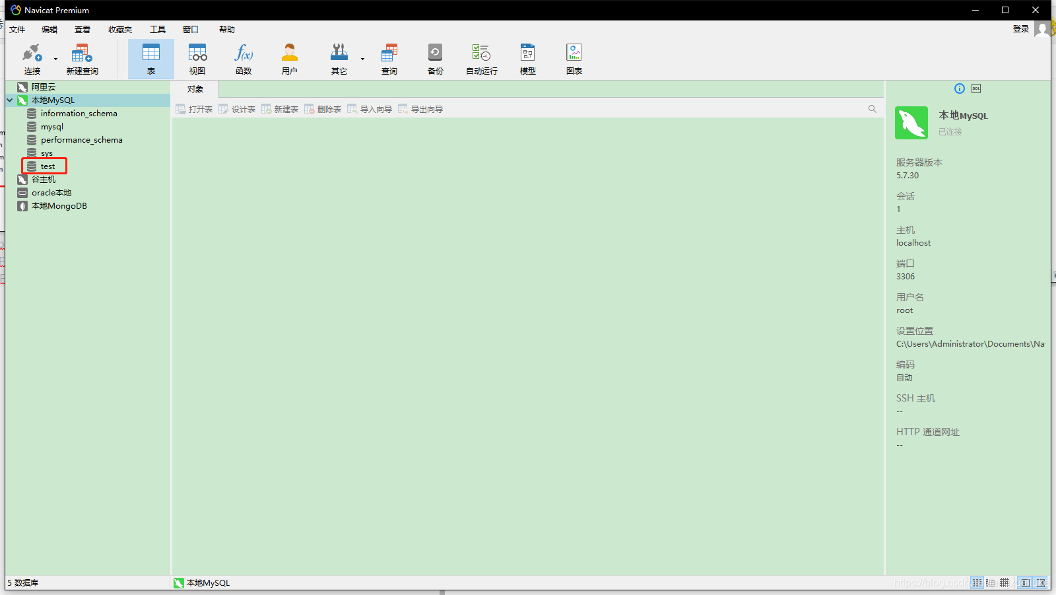1056x595 pixels.
Task: Toggle the navigation pane visibility button
Action: coord(1025,582)
